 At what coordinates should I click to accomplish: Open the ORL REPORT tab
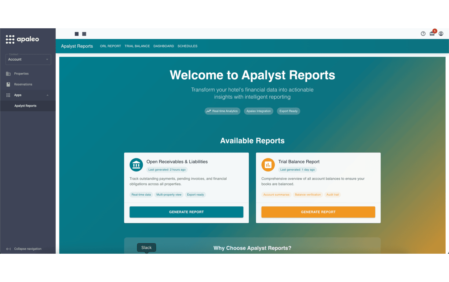(x=110, y=46)
